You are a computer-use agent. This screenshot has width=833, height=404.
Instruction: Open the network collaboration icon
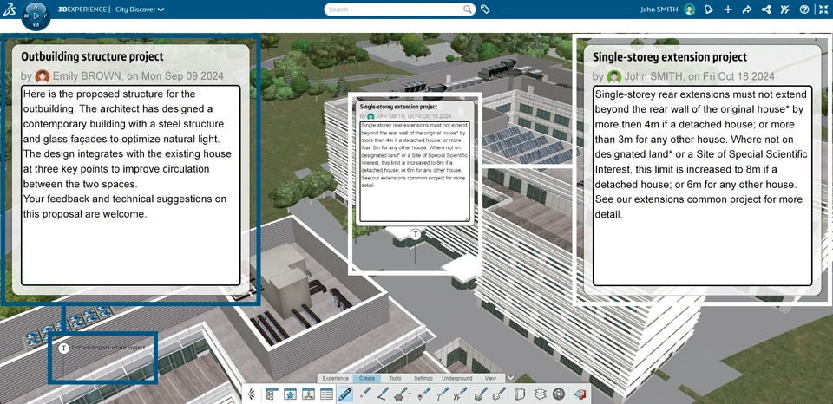766,10
